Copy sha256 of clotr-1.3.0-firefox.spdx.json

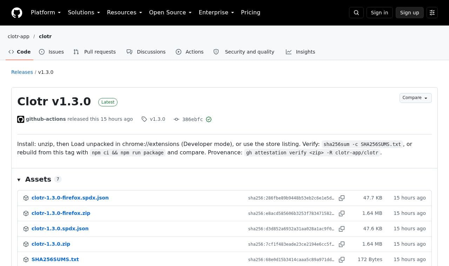tap(342, 198)
